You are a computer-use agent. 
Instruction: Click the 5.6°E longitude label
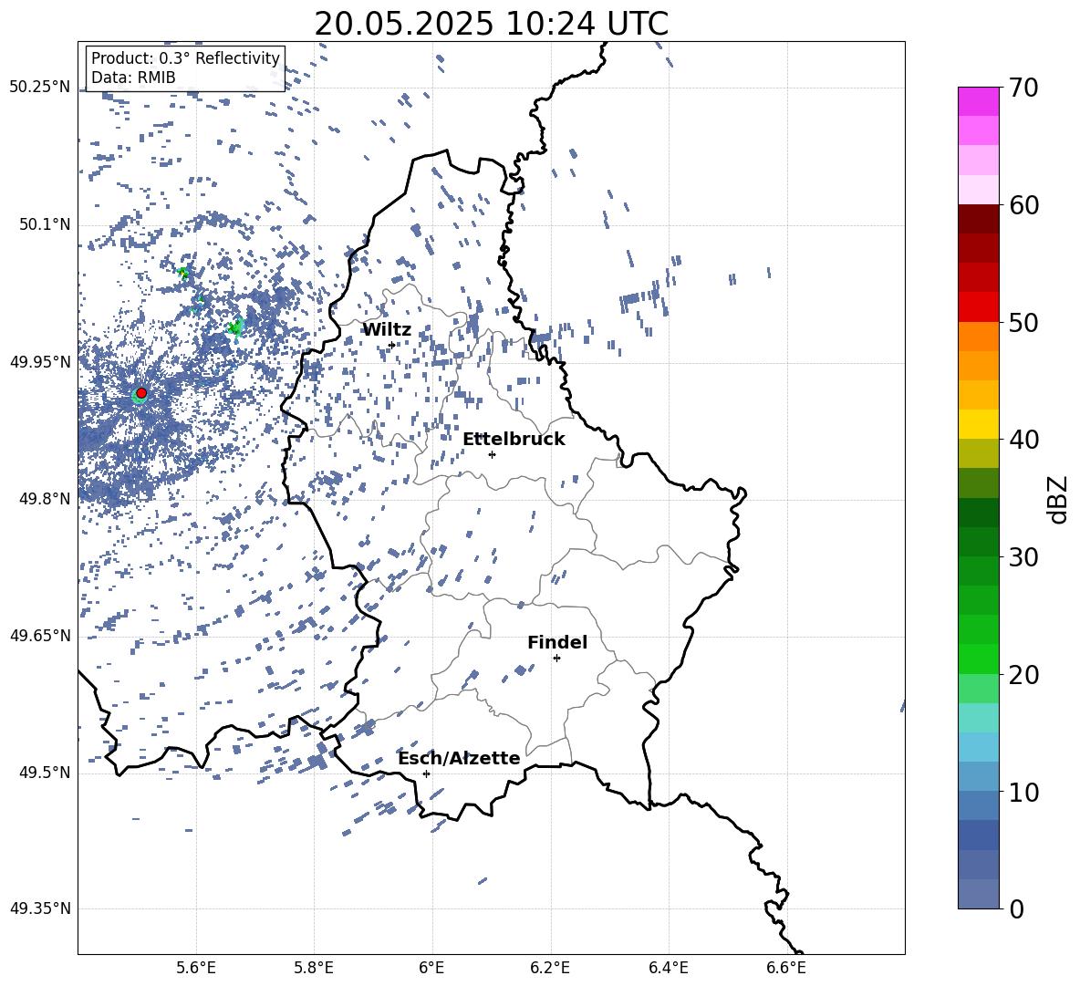pyautogui.click(x=196, y=968)
